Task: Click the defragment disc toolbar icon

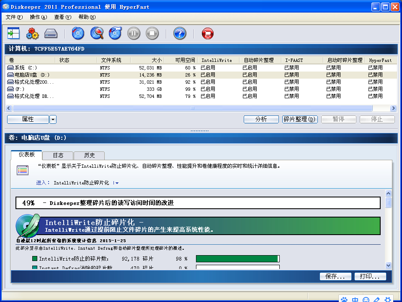Action: click(78, 33)
